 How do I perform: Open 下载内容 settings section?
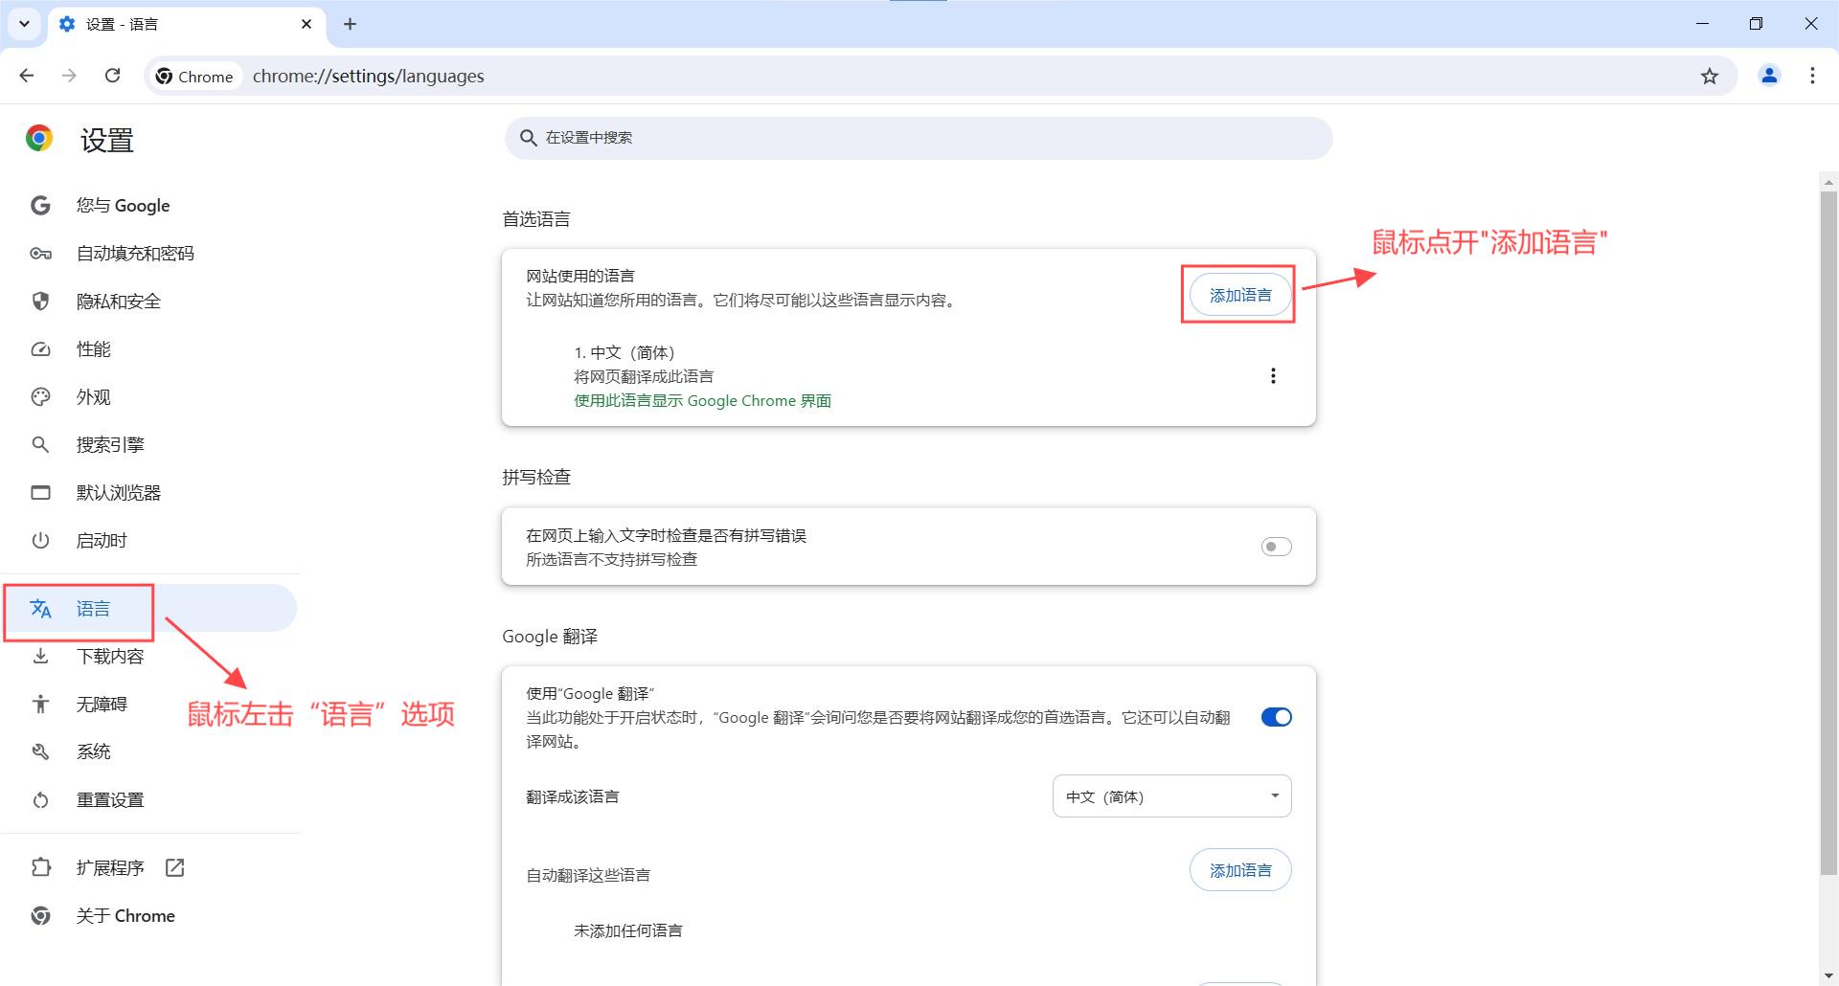[x=110, y=657]
